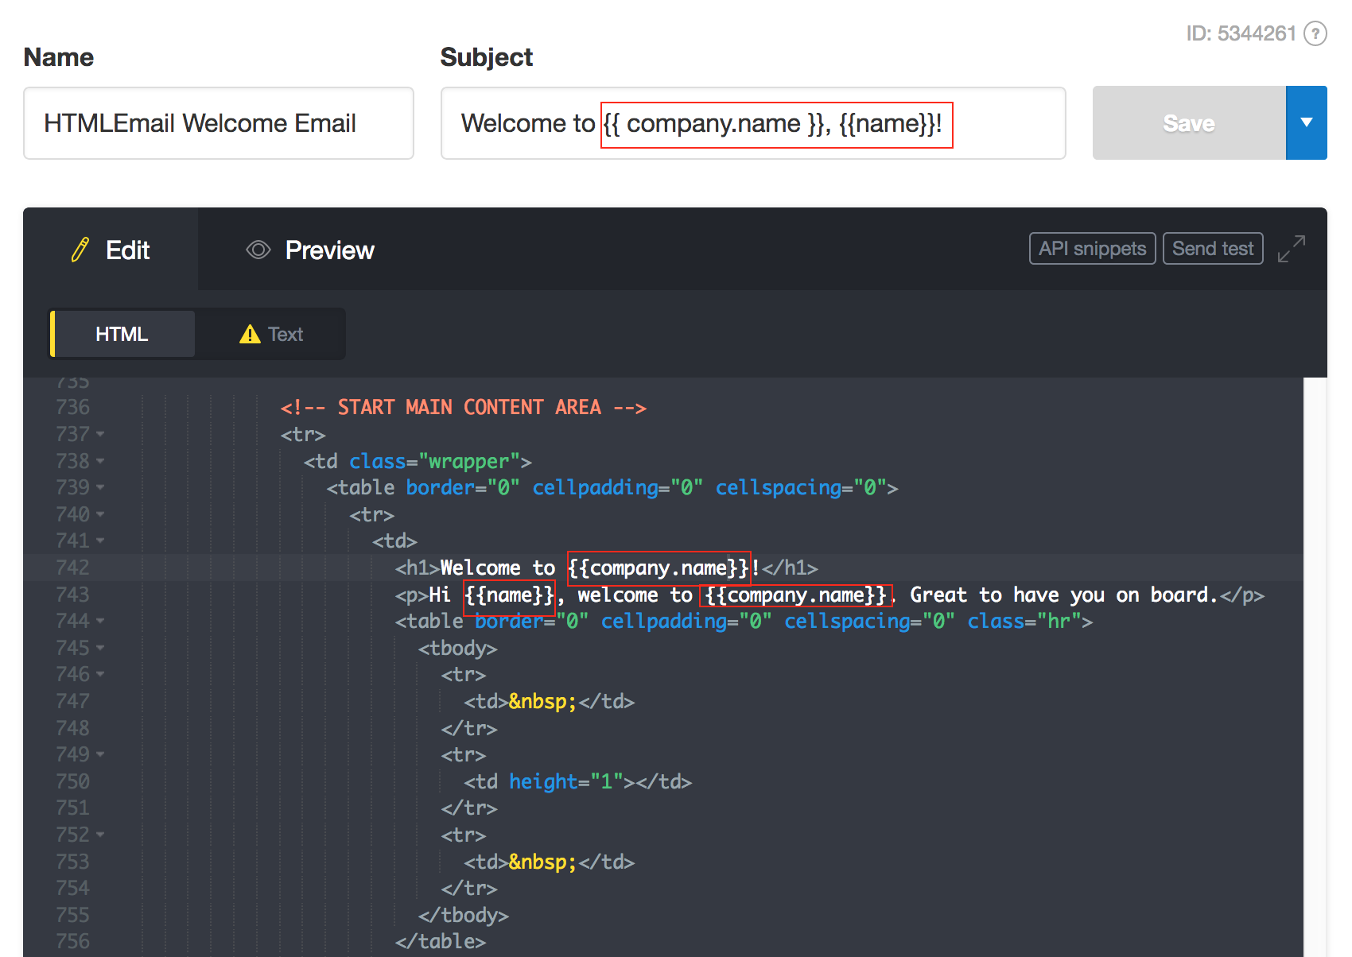
Task: Click the td height="1" line
Action: [578, 781]
